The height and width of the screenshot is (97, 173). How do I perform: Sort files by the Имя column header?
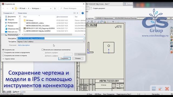click(25, 17)
